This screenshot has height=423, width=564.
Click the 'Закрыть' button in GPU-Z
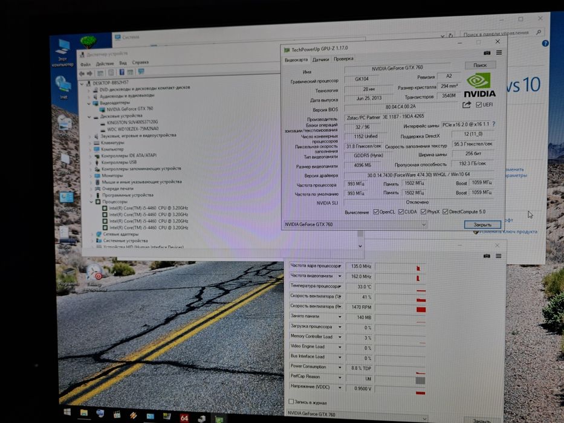[x=482, y=224]
